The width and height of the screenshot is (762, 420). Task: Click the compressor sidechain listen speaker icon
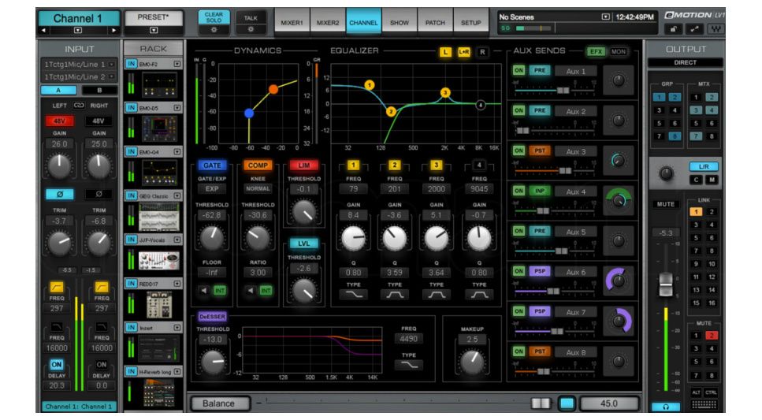(251, 291)
